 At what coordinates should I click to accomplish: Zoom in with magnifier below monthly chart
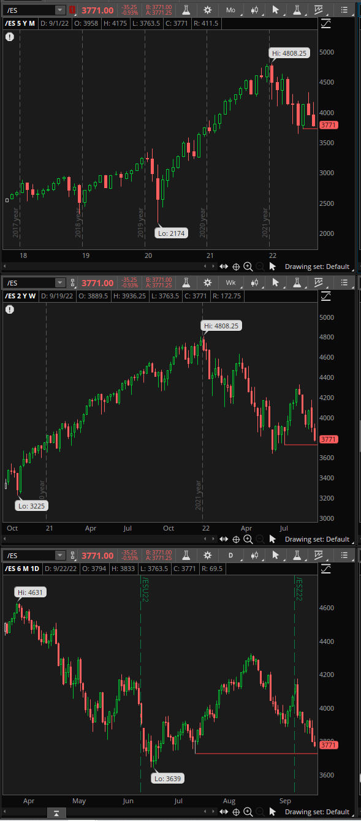coord(248,267)
